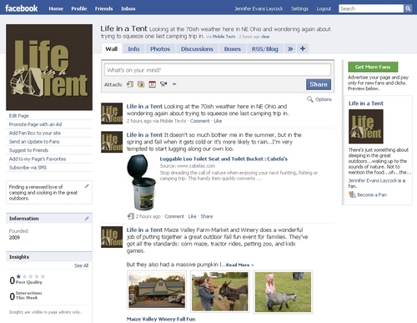The image size is (417, 323).
Task: Click in the What's on your mind box
Action: coord(218,70)
